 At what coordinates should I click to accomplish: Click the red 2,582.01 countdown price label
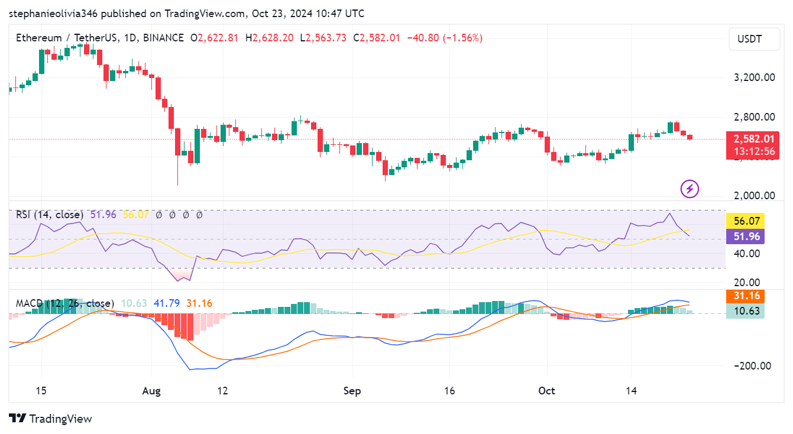[752, 146]
